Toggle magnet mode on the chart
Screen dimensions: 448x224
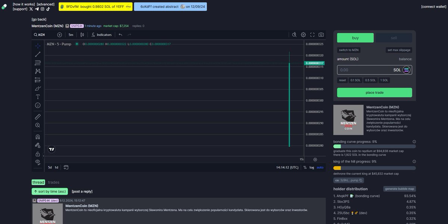38,137
